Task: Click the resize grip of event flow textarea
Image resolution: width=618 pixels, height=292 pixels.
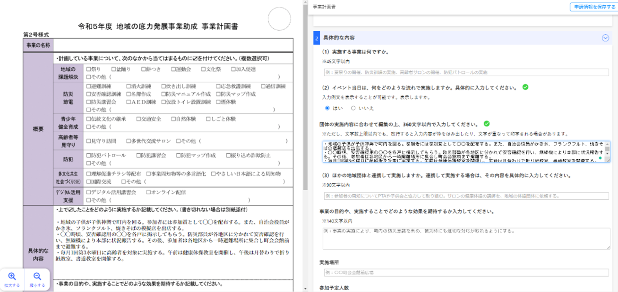Action: [x=608, y=161]
